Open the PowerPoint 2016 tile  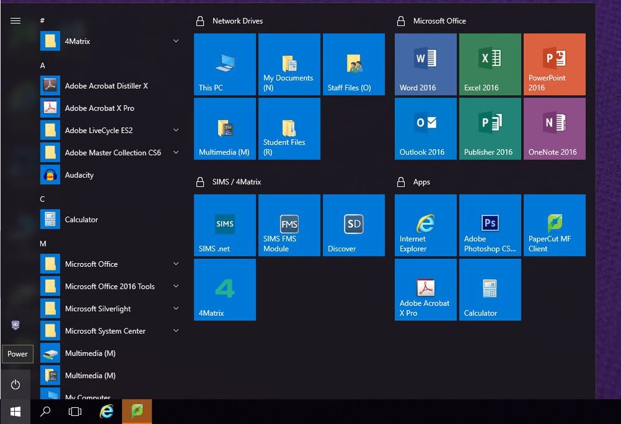pyautogui.click(x=555, y=64)
